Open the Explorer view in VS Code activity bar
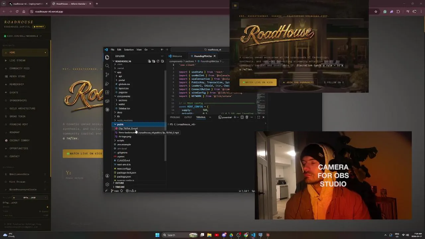425x239 pixels. [107, 57]
